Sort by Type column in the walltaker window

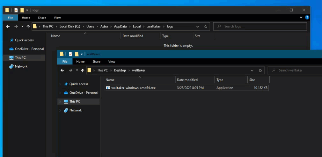click(220, 80)
